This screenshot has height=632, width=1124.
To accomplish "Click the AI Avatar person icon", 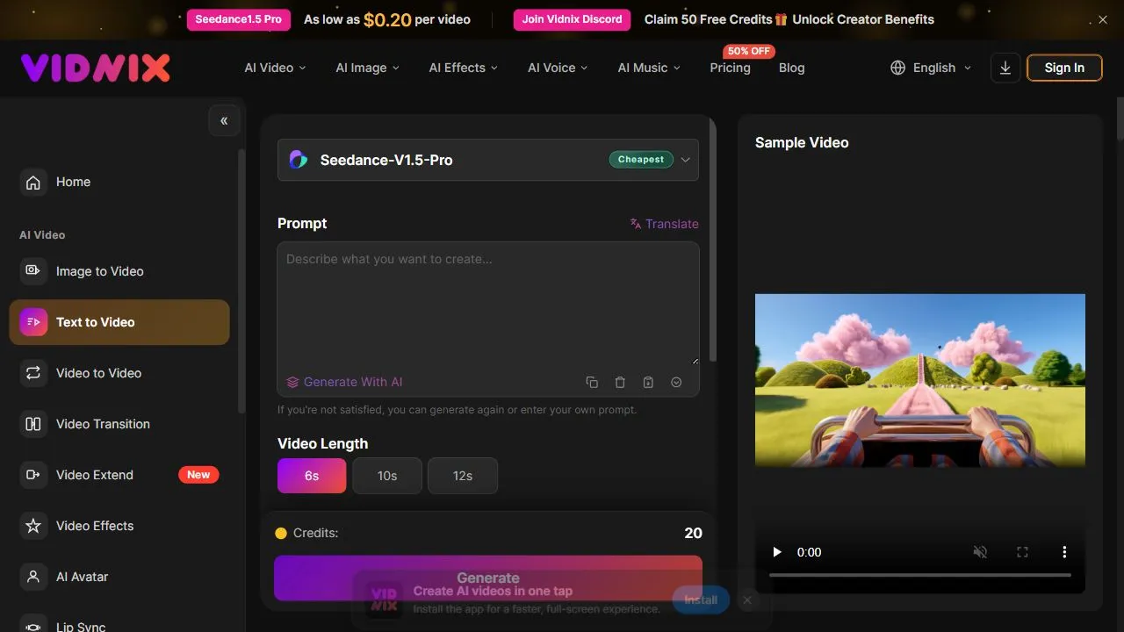I will pyautogui.click(x=33, y=577).
